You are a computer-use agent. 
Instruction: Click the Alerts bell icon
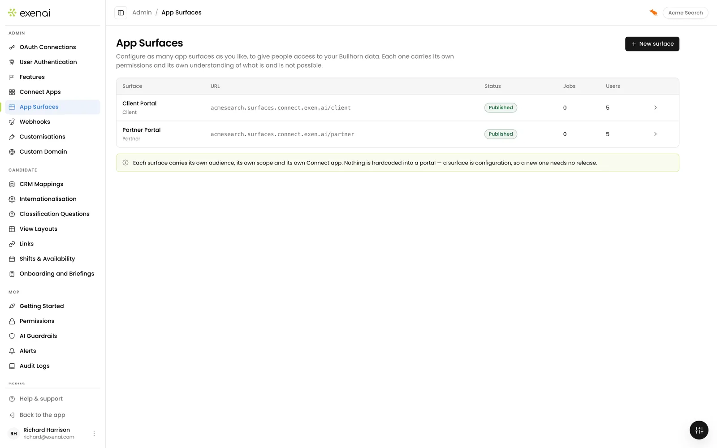(12, 351)
